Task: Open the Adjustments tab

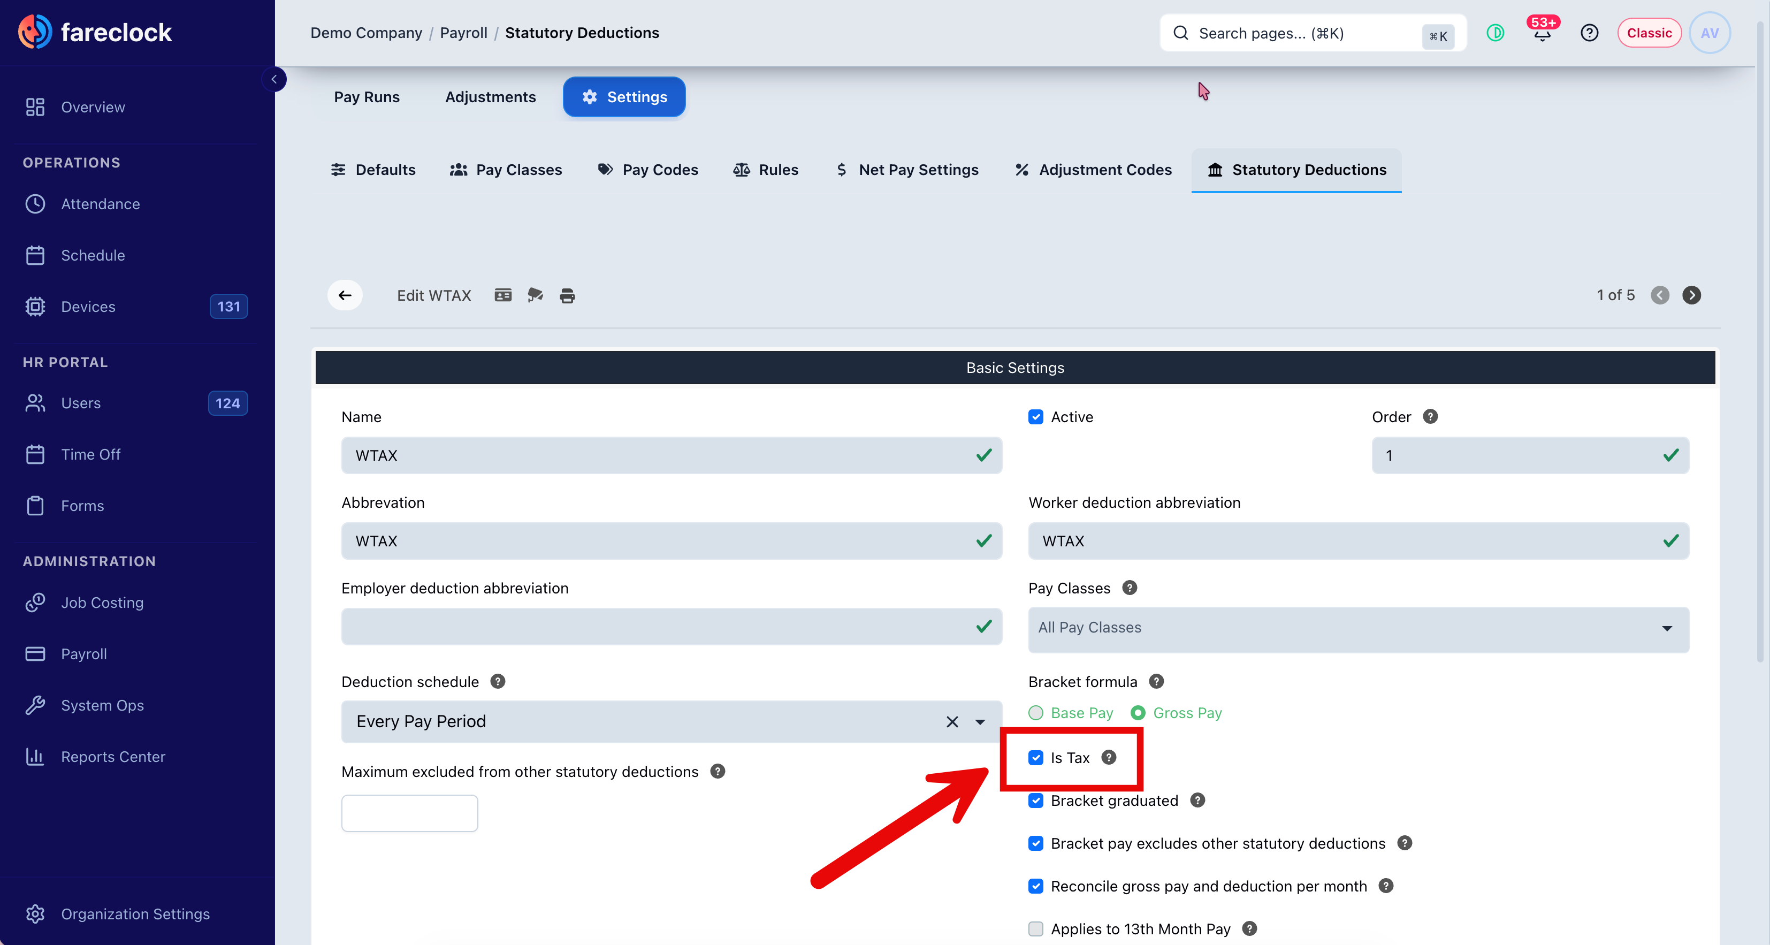Action: pyautogui.click(x=490, y=97)
